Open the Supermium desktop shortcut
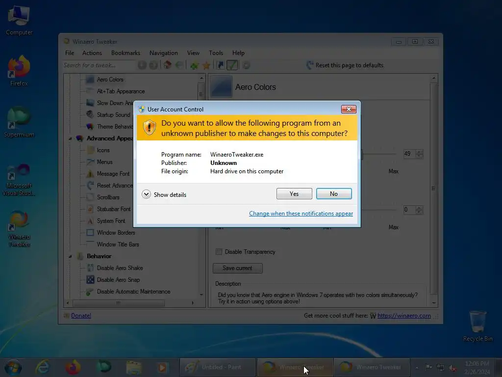Viewport: 502px width, 377px height. click(x=19, y=122)
